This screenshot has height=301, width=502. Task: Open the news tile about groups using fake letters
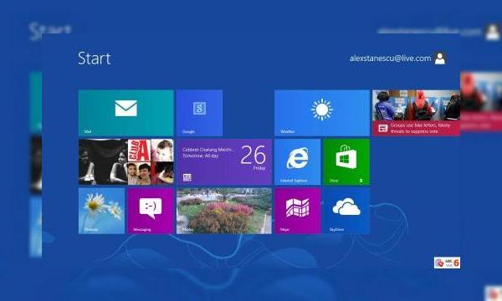[x=416, y=113]
